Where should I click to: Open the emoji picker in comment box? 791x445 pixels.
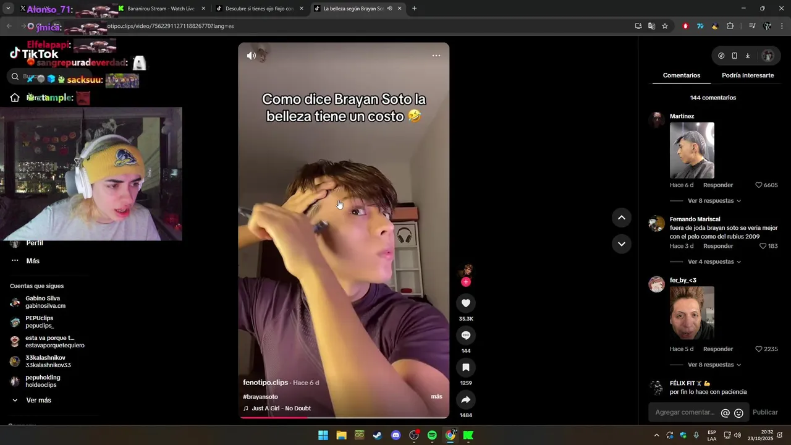point(738,413)
